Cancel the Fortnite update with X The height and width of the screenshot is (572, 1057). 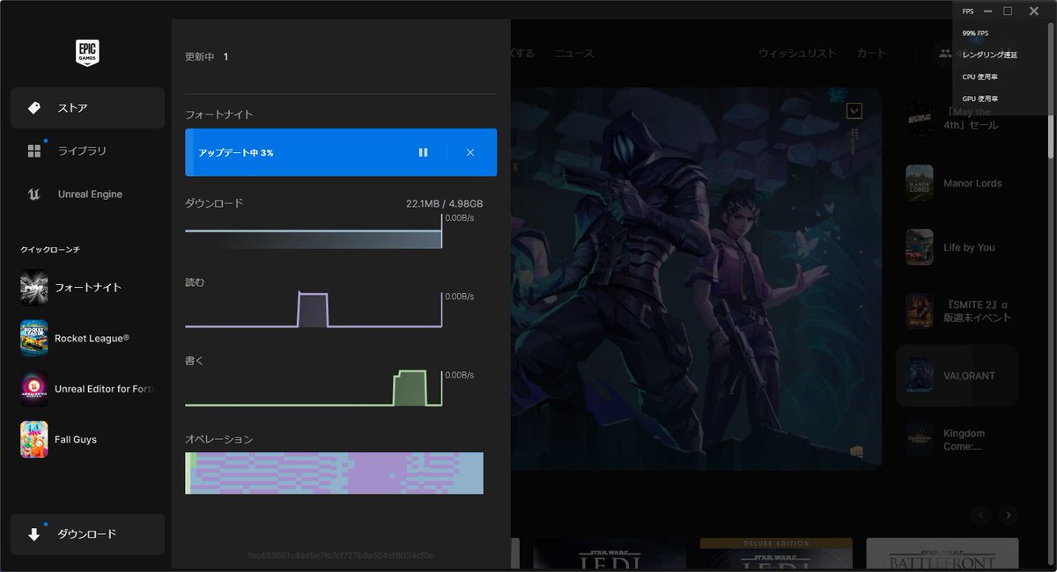(470, 152)
